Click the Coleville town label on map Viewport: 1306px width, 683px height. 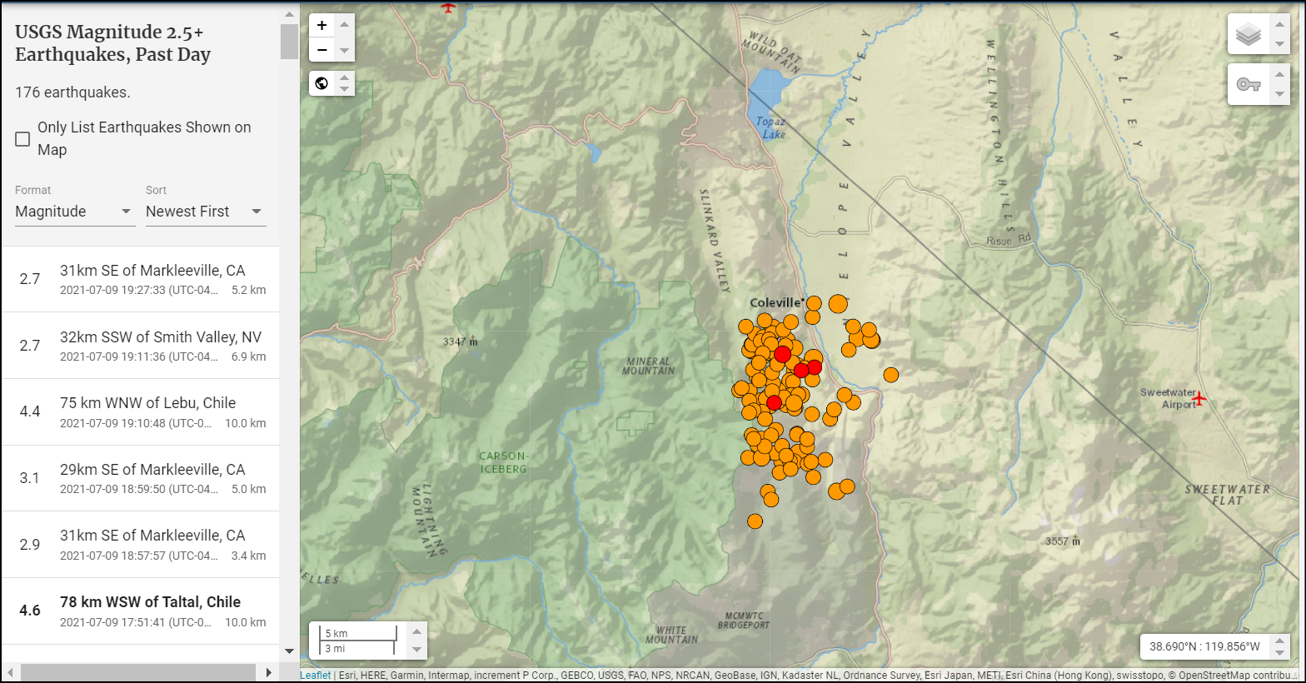coord(776,303)
